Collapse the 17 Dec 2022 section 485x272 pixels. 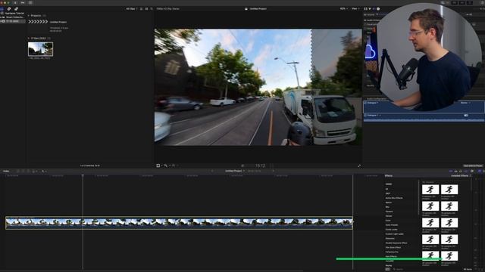point(29,39)
